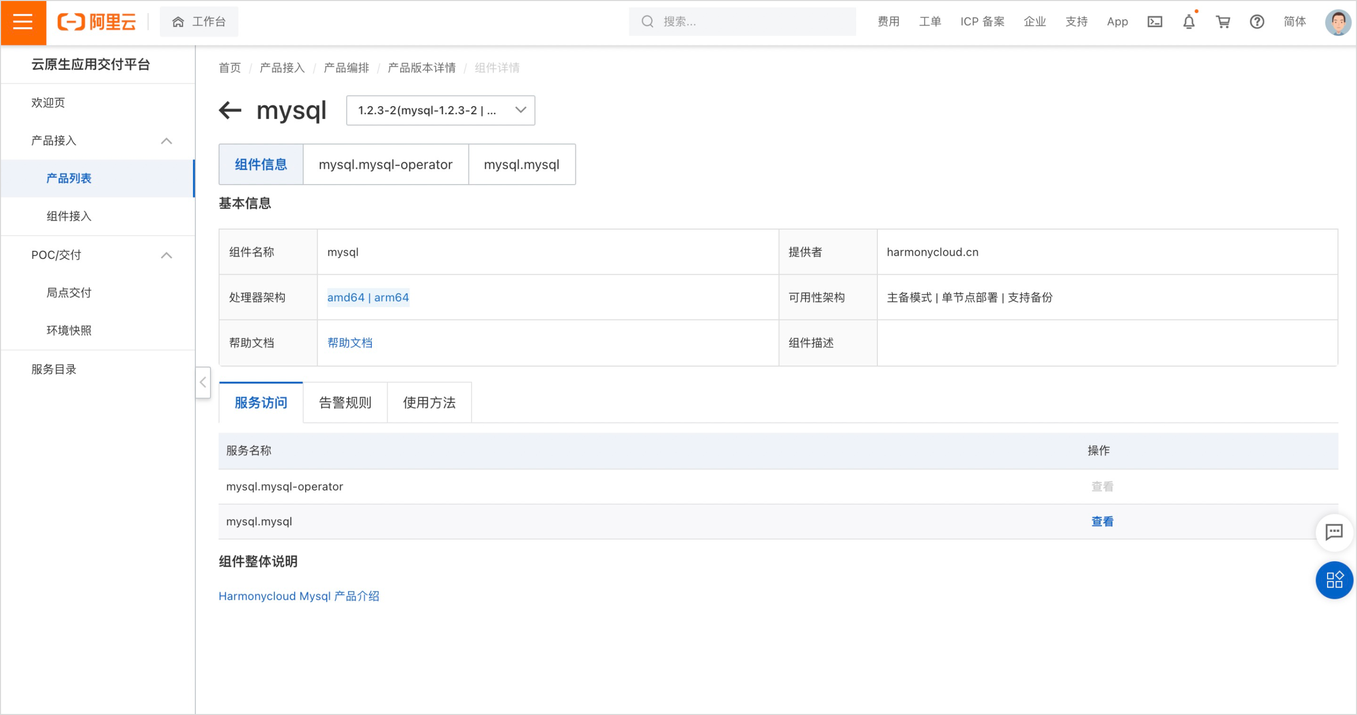Select the 组件信息 tab

pyautogui.click(x=261, y=165)
